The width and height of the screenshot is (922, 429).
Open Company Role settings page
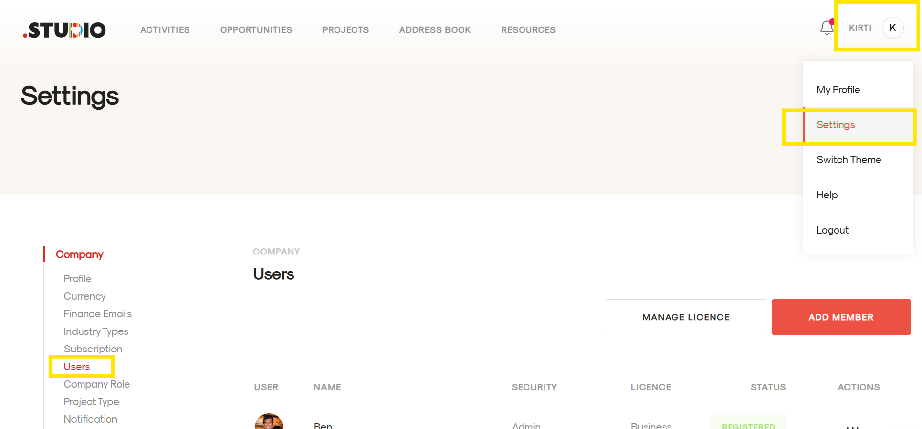[97, 384]
